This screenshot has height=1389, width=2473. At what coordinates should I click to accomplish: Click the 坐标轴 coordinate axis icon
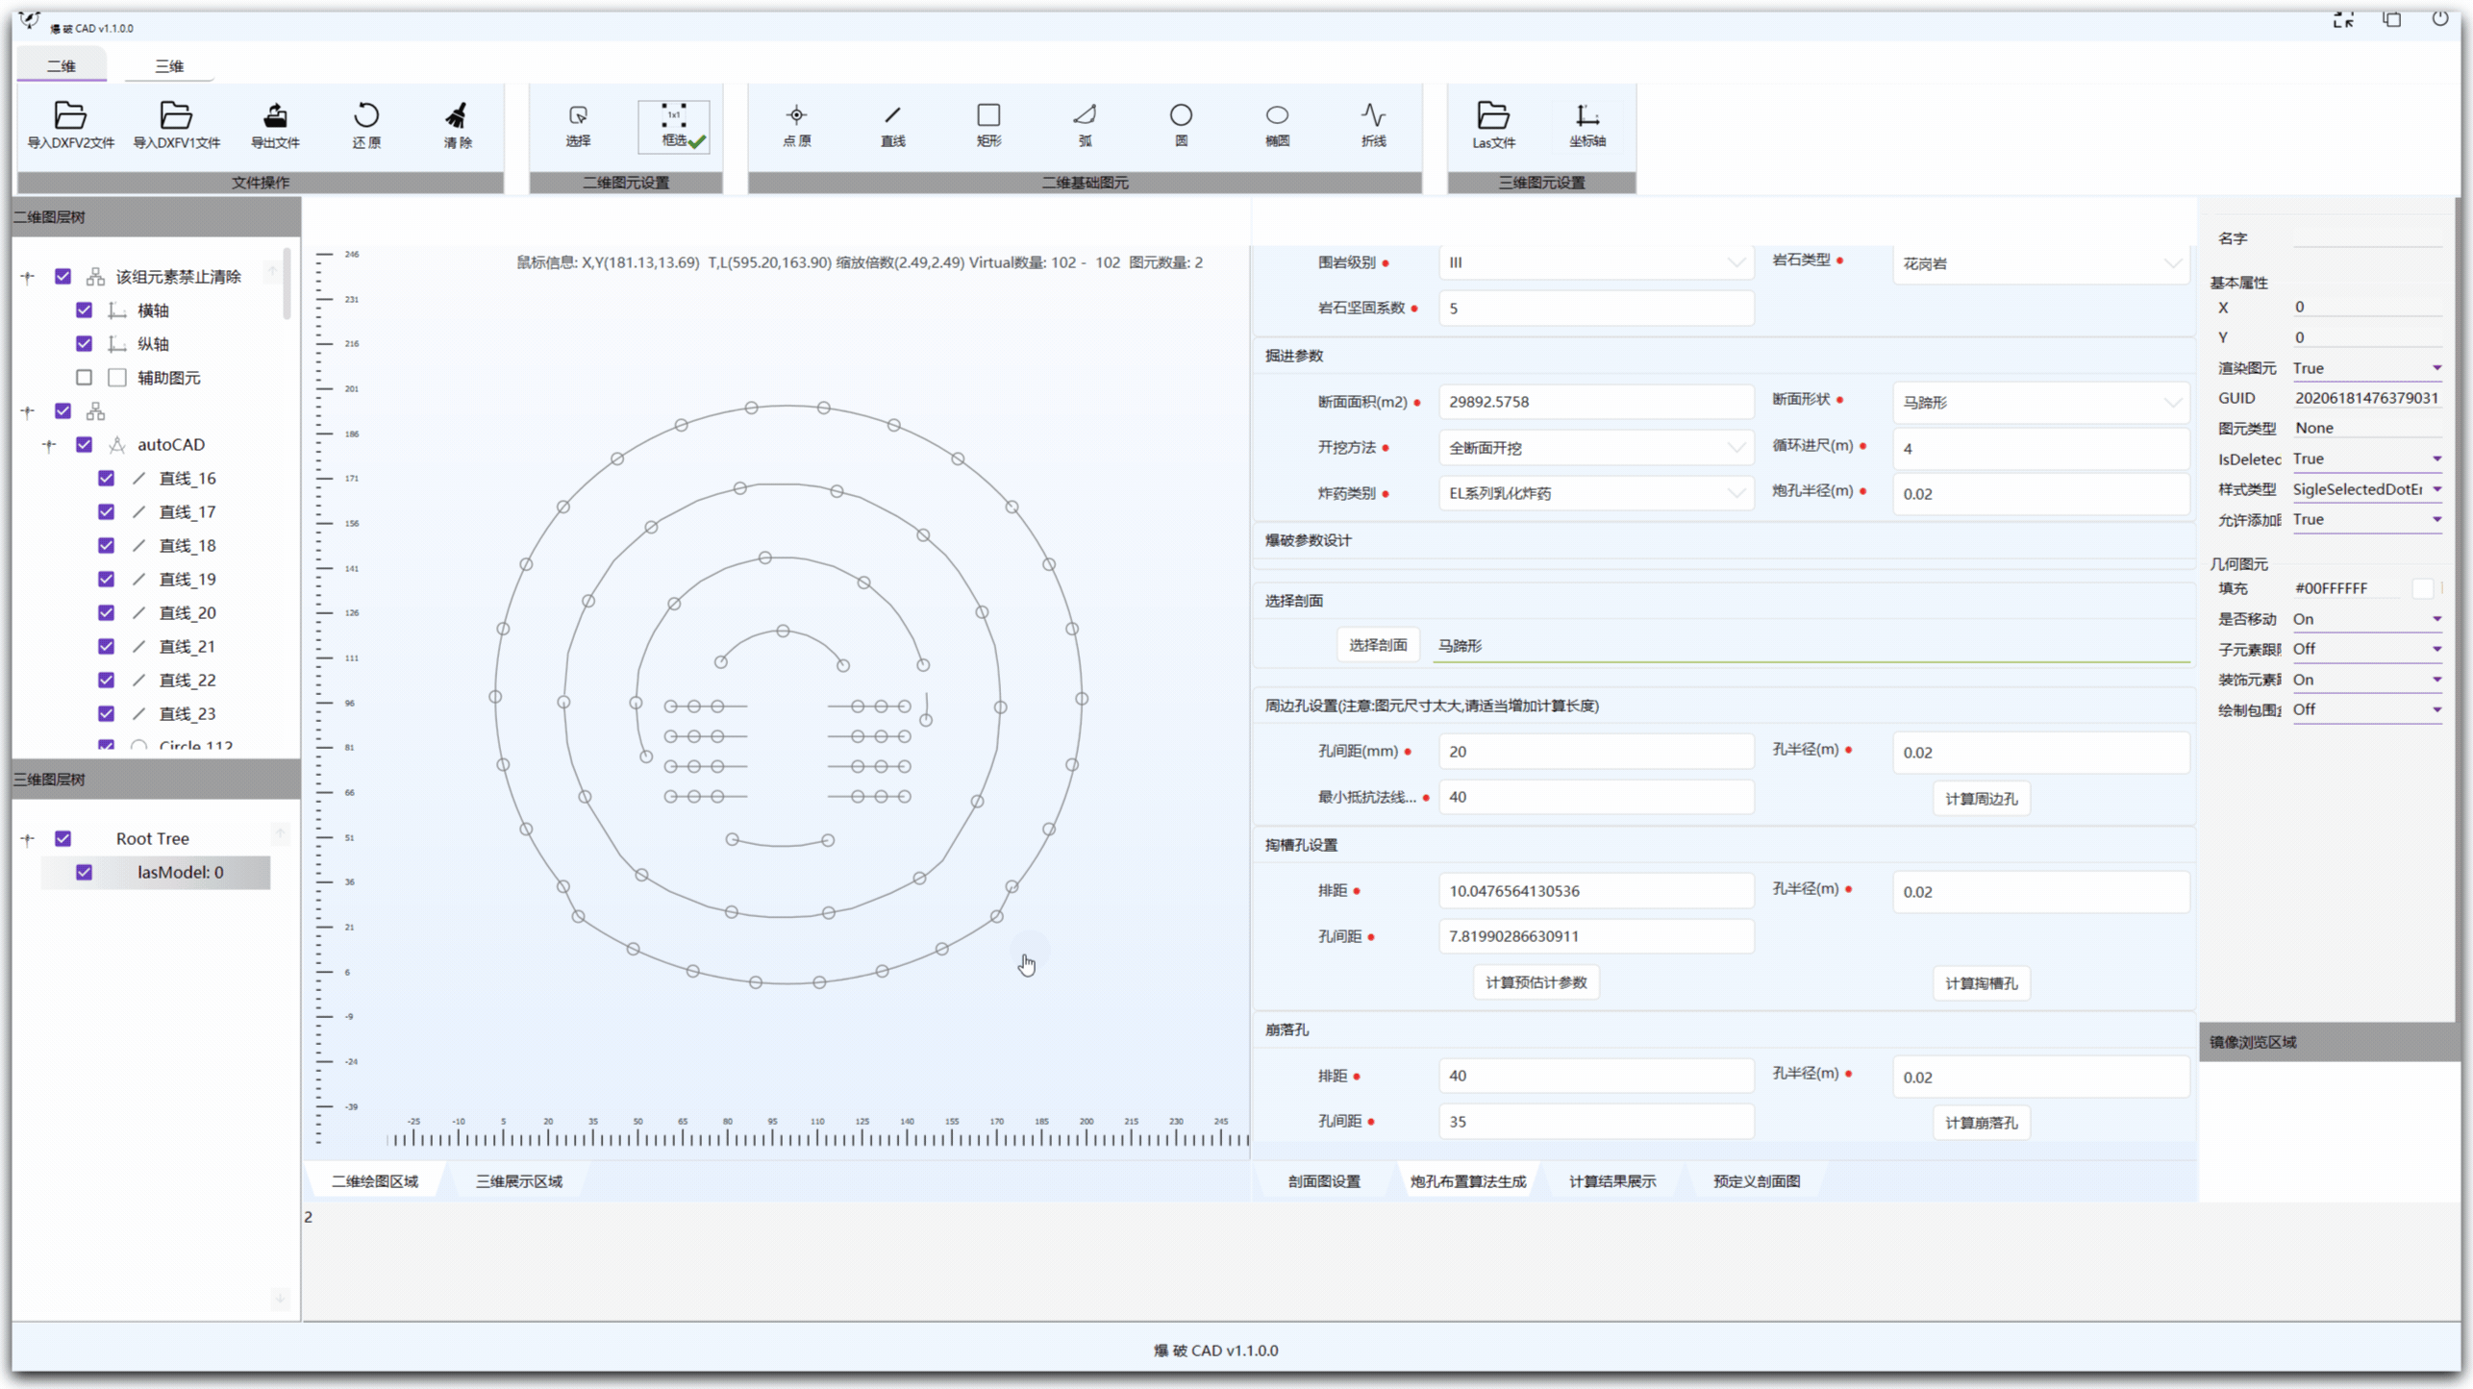(1587, 116)
